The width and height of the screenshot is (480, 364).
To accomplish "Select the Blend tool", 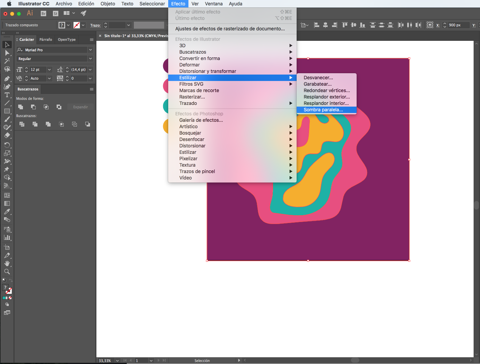I will 7,220.
